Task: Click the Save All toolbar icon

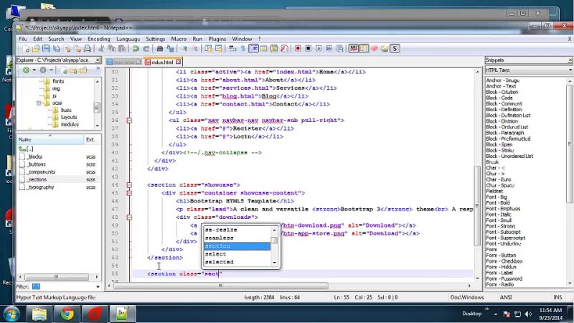Action: 57,49
